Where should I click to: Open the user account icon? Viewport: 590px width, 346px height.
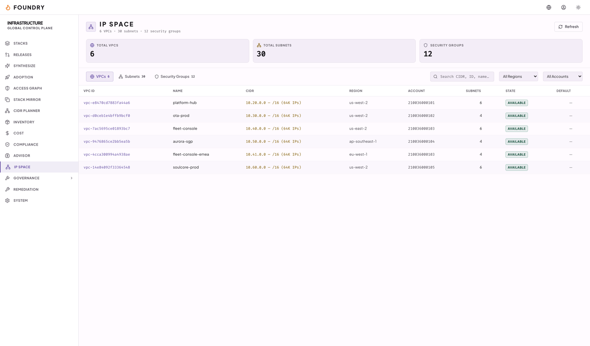(x=564, y=7)
